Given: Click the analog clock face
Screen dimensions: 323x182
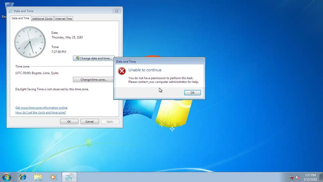Looking at the screenshot, I should 30,42.
